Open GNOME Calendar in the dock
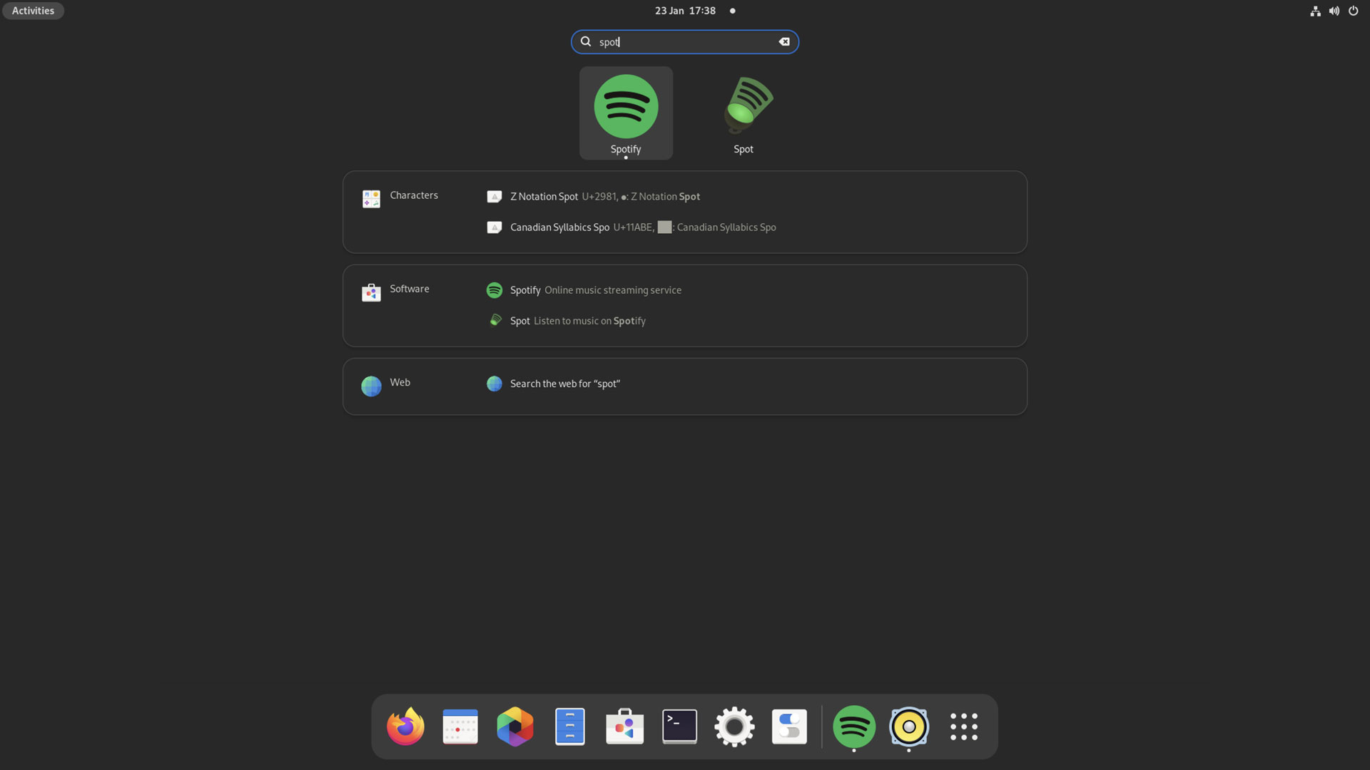This screenshot has width=1370, height=770. tap(460, 727)
